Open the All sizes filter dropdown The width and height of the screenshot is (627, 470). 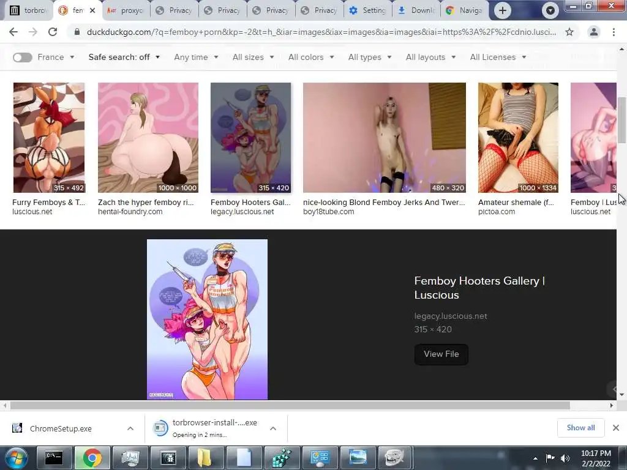253,57
